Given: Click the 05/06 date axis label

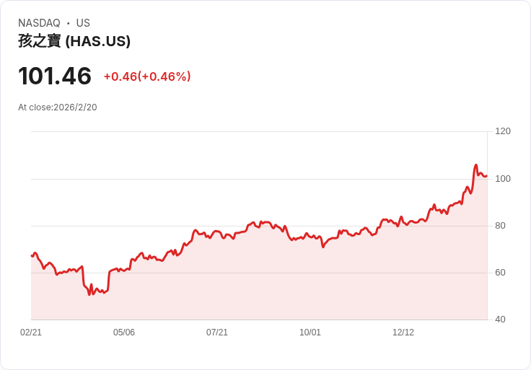Looking at the screenshot, I should tap(124, 332).
